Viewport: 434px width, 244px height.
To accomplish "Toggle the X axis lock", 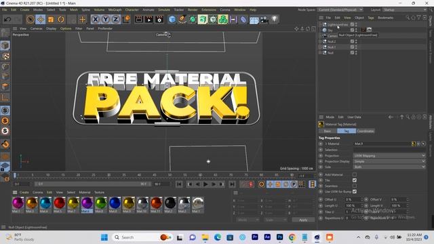I will click(95, 20).
